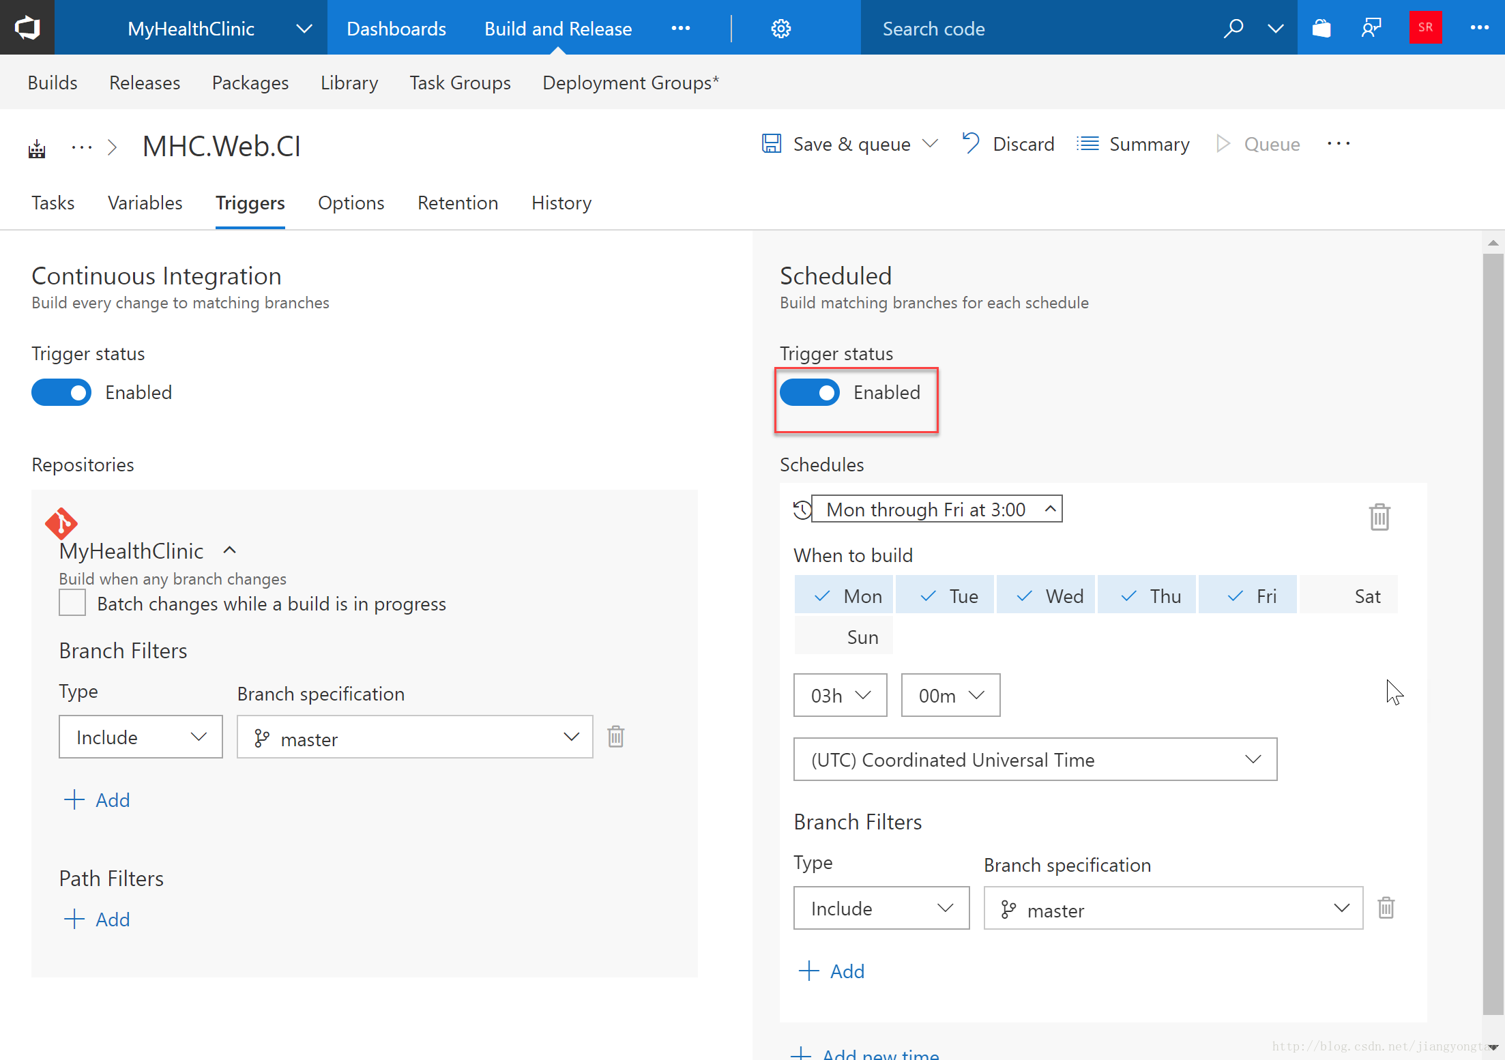1505x1060 pixels.
Task: Click the build definition factory icon
Action: pyautogui.click(x=37, y=148)
